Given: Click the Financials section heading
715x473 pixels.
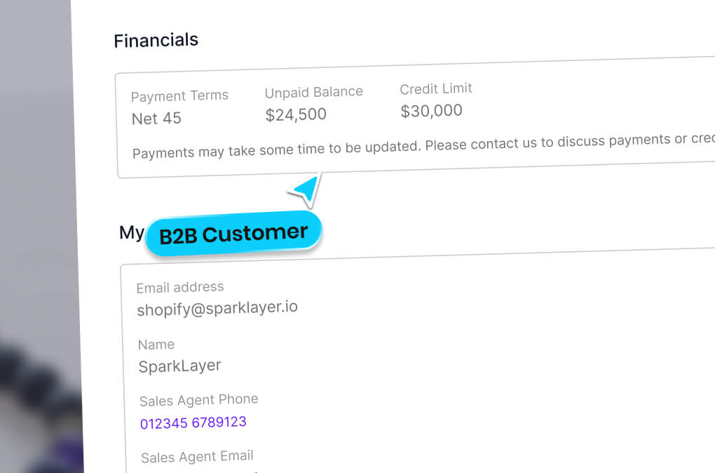Looking at the screenshot, I should pyautogui.click(x=156, y=41).
